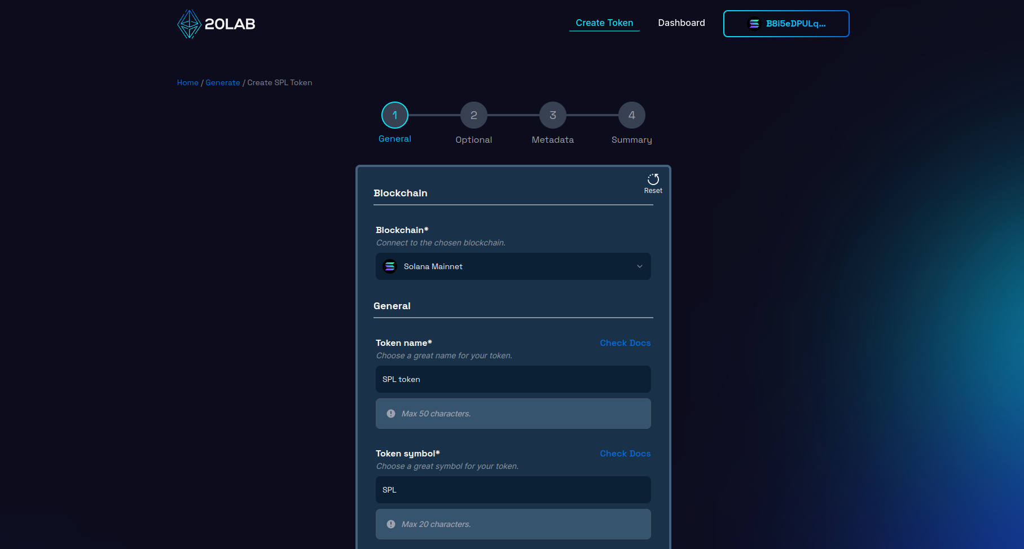Image resolution: width=1024 pixels, height=549 pixels.
Task: Jump to step 2 Optional
Action: pos(474,115)
